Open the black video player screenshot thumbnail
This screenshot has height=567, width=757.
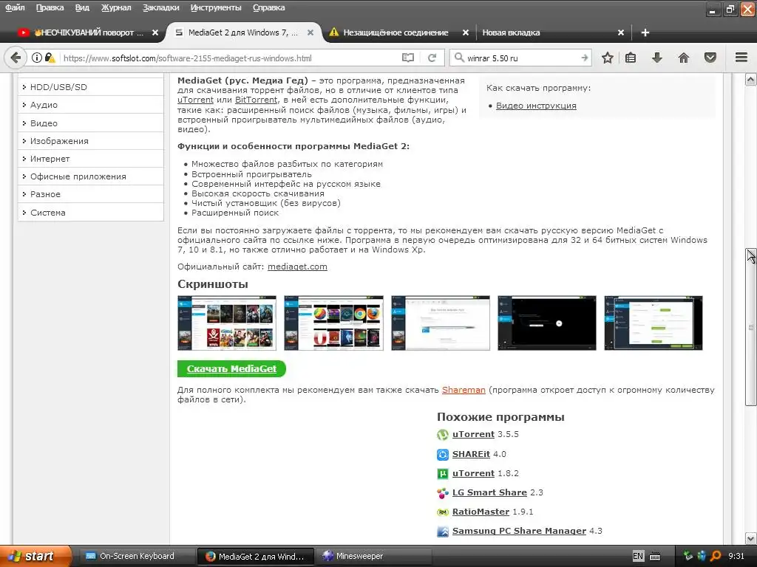pyautogui.click(x=547, y=323)
